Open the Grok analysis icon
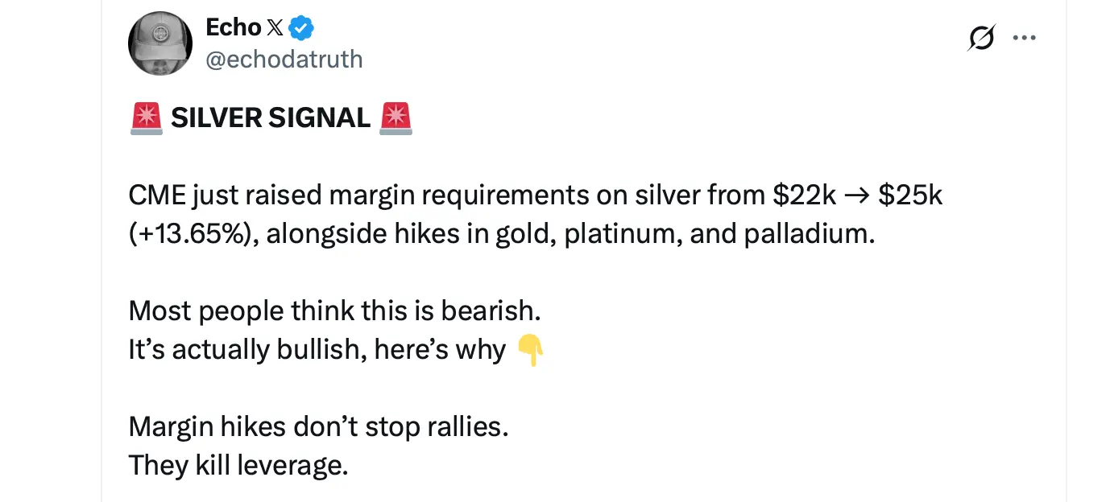The height and width of the screenshot is (502, 1110). coord(981,37)
